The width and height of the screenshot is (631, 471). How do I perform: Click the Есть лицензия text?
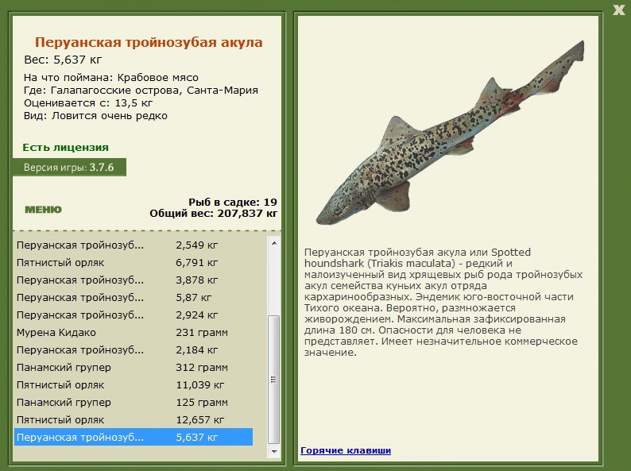(66, 148)
